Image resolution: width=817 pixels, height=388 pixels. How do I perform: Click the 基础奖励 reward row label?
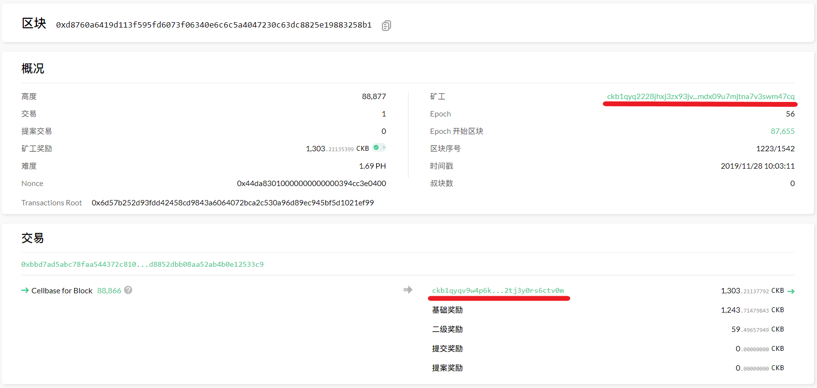(x=447, y=310)
